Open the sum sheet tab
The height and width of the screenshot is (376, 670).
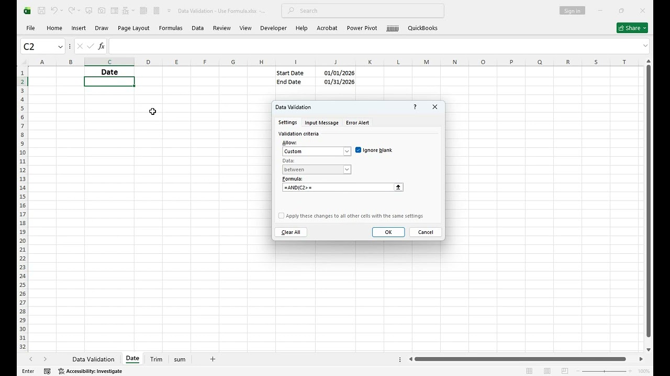click(180, 359)
